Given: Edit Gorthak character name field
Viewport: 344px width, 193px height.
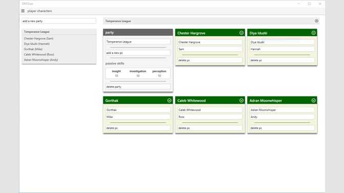Looking at the screenshot, I should (138, 110).
